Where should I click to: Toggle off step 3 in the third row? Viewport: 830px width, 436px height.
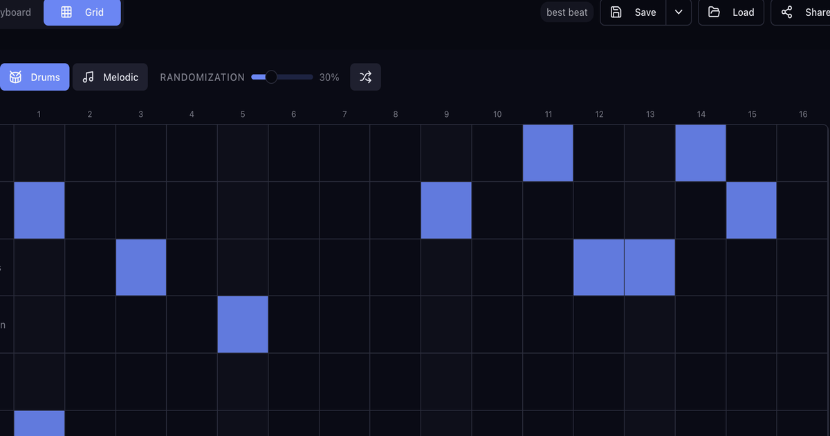pyautogui.click(x=141, y=267)
